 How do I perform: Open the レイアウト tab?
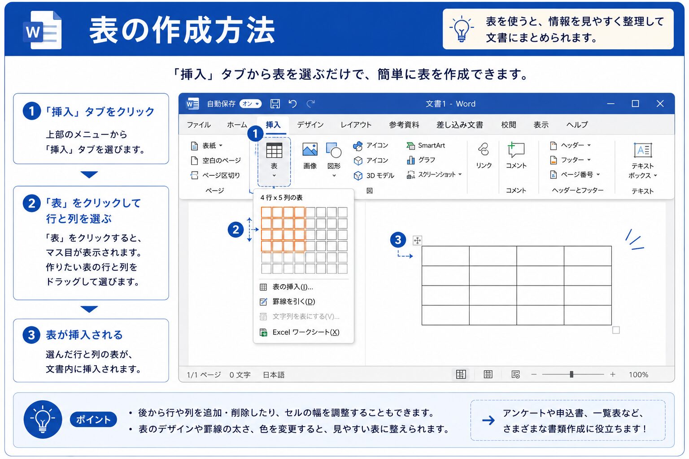pos(356,125)
